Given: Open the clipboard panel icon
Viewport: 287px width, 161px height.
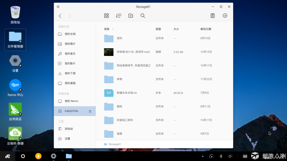Looking at the screenshot, I should coord(213,16).
